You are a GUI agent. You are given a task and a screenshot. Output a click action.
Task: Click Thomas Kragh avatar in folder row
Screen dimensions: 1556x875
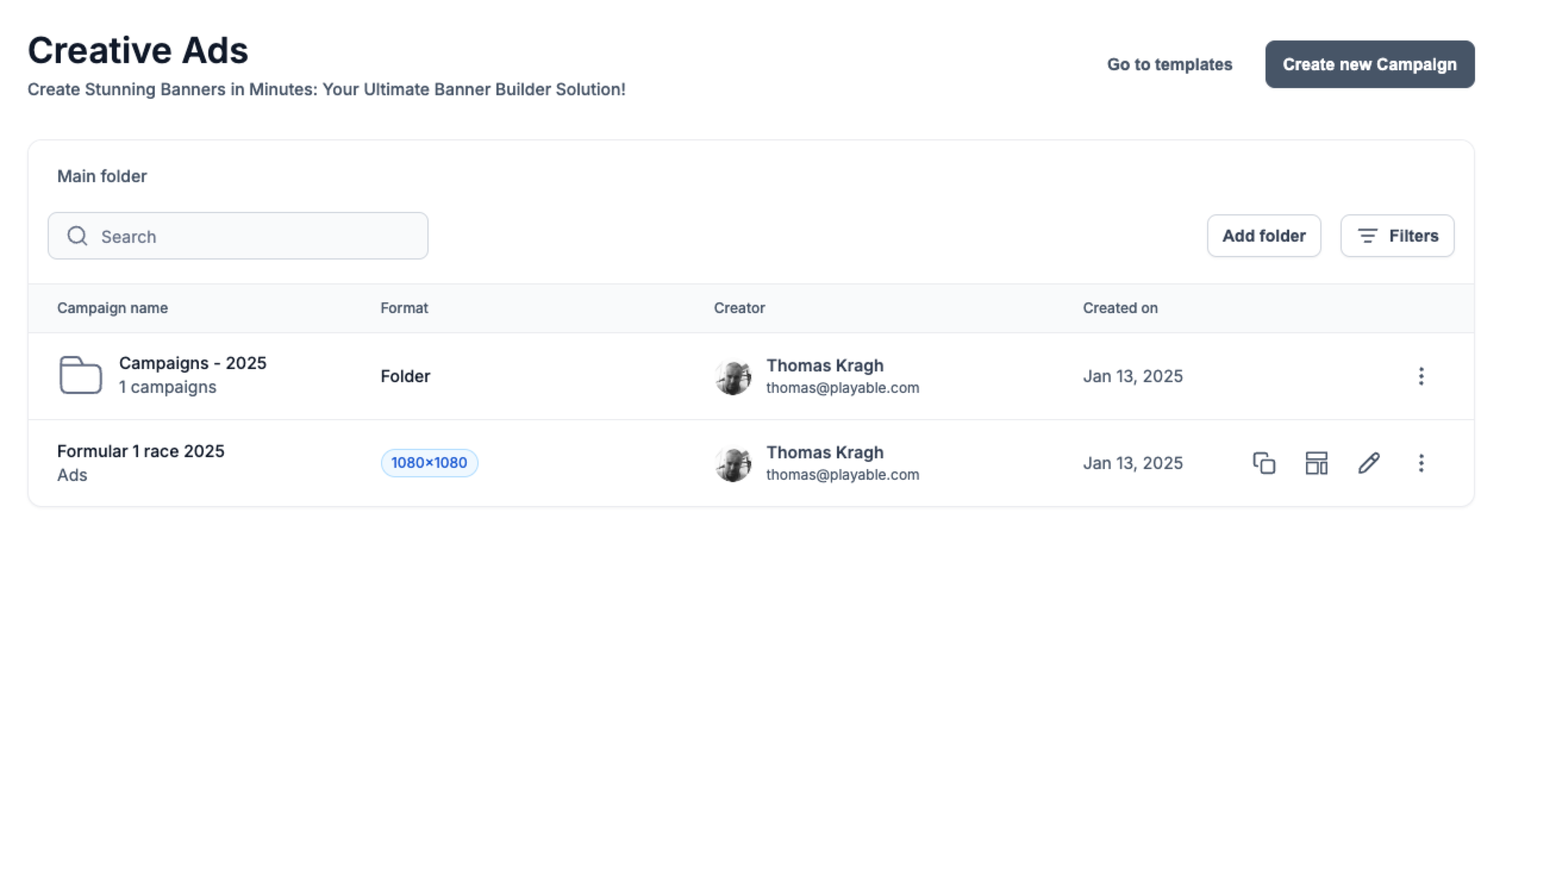[x=733, y=377]
